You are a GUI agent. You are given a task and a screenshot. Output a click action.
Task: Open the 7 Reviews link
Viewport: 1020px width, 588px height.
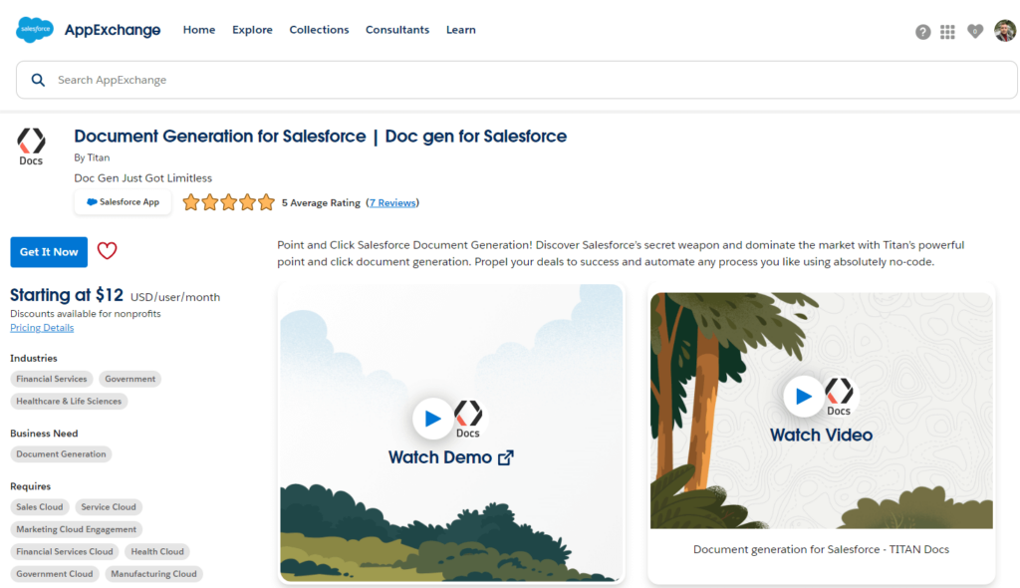click(392, 203)
